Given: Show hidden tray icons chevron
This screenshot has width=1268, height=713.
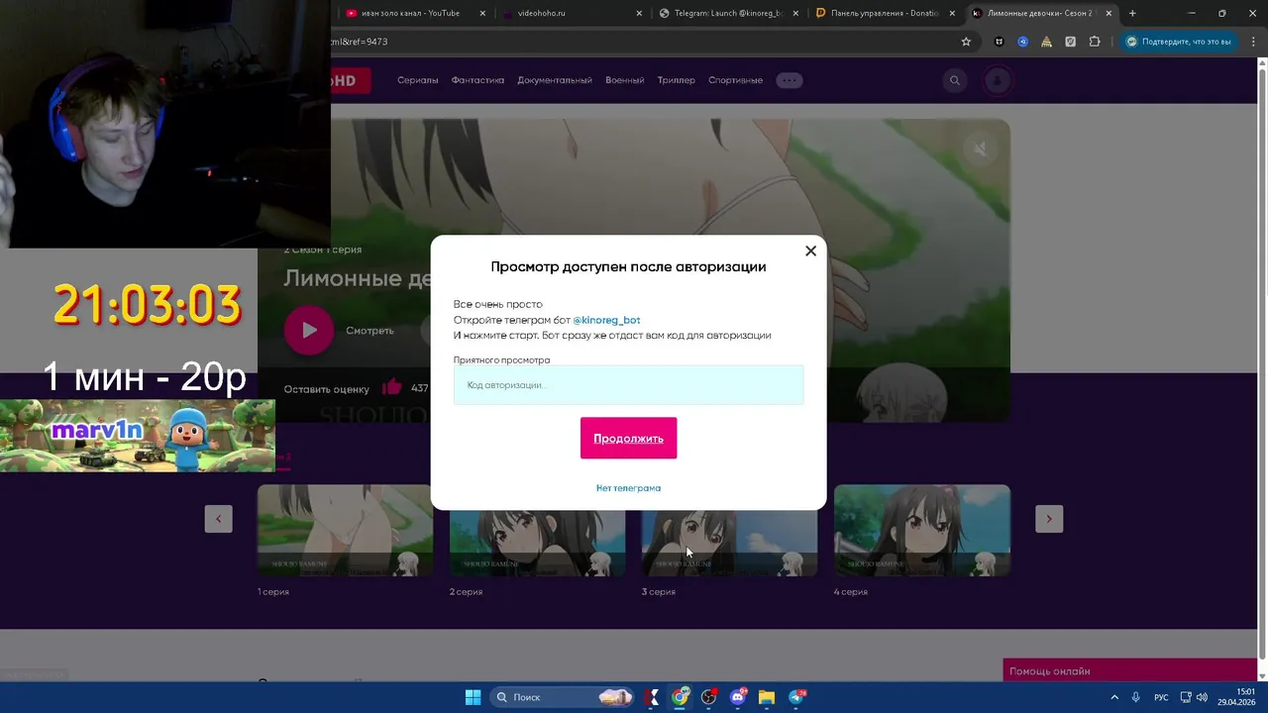Looking at the screenshot, I should click(x=1113, y=697).
